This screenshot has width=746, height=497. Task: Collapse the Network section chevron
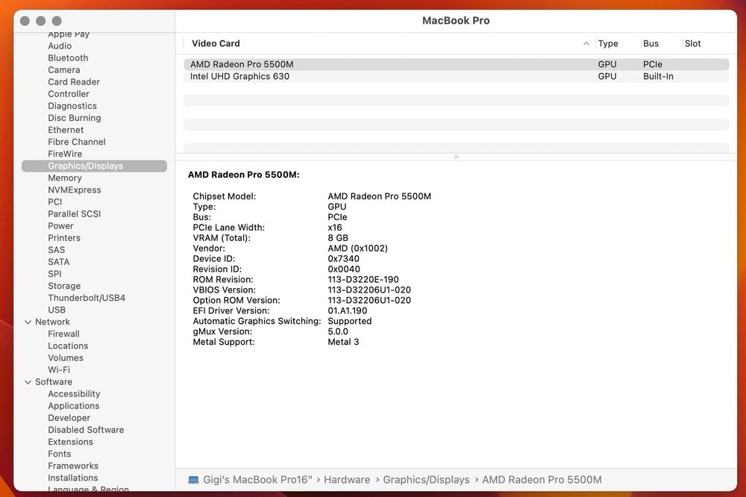click(28, 322)
